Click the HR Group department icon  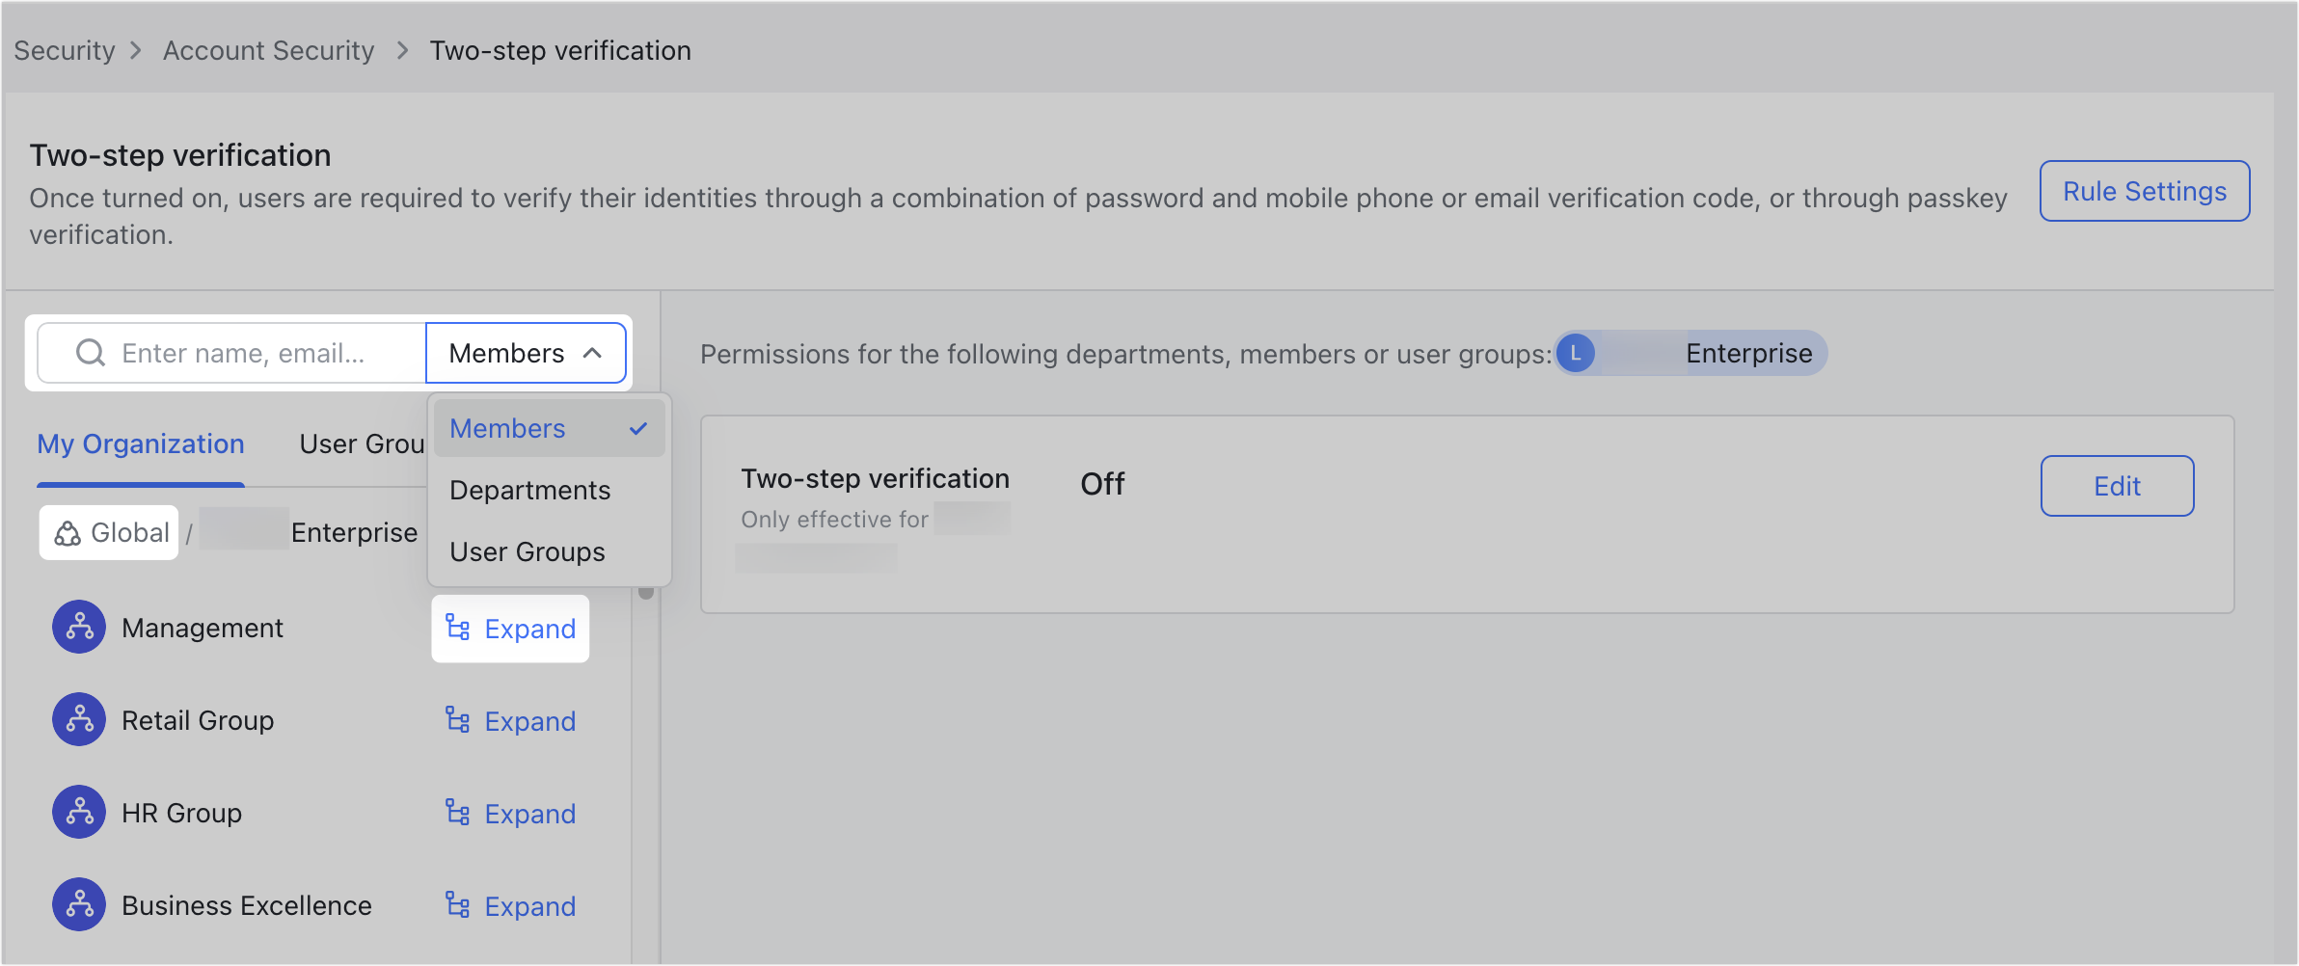78,812
